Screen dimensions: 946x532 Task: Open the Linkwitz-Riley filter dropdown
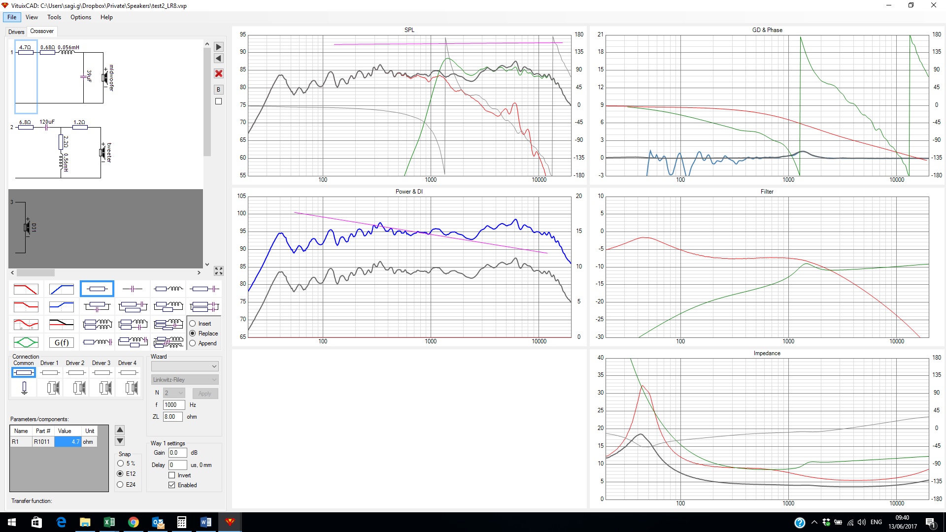(185, 380)
